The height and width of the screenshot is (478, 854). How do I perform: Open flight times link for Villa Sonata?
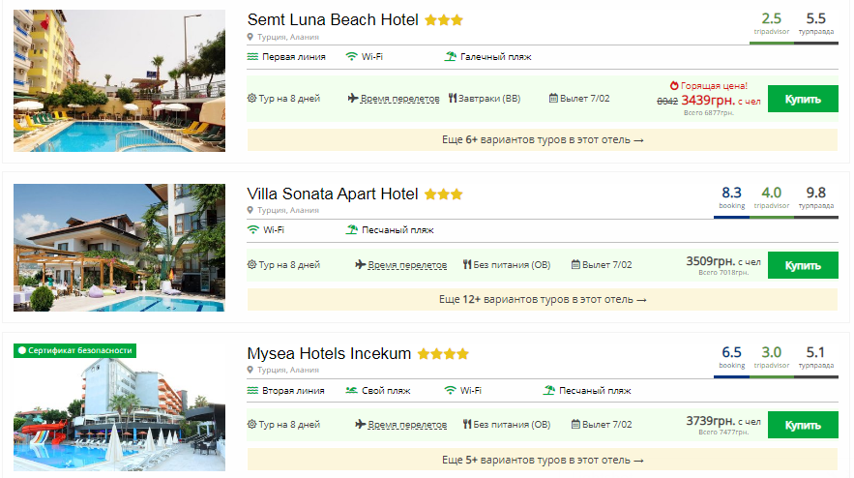pyautogui.click(x=407, y=264)
